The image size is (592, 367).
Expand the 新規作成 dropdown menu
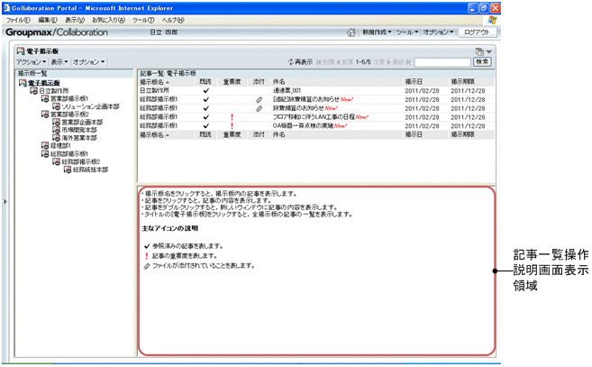tap(378, 32)
